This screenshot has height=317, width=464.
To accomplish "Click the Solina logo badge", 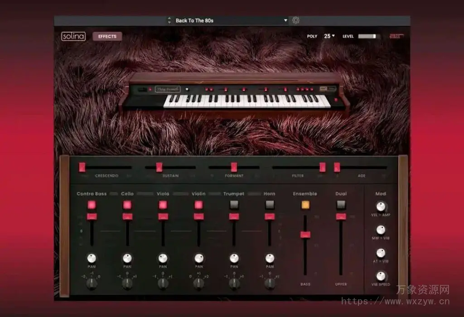I will 74,37.
